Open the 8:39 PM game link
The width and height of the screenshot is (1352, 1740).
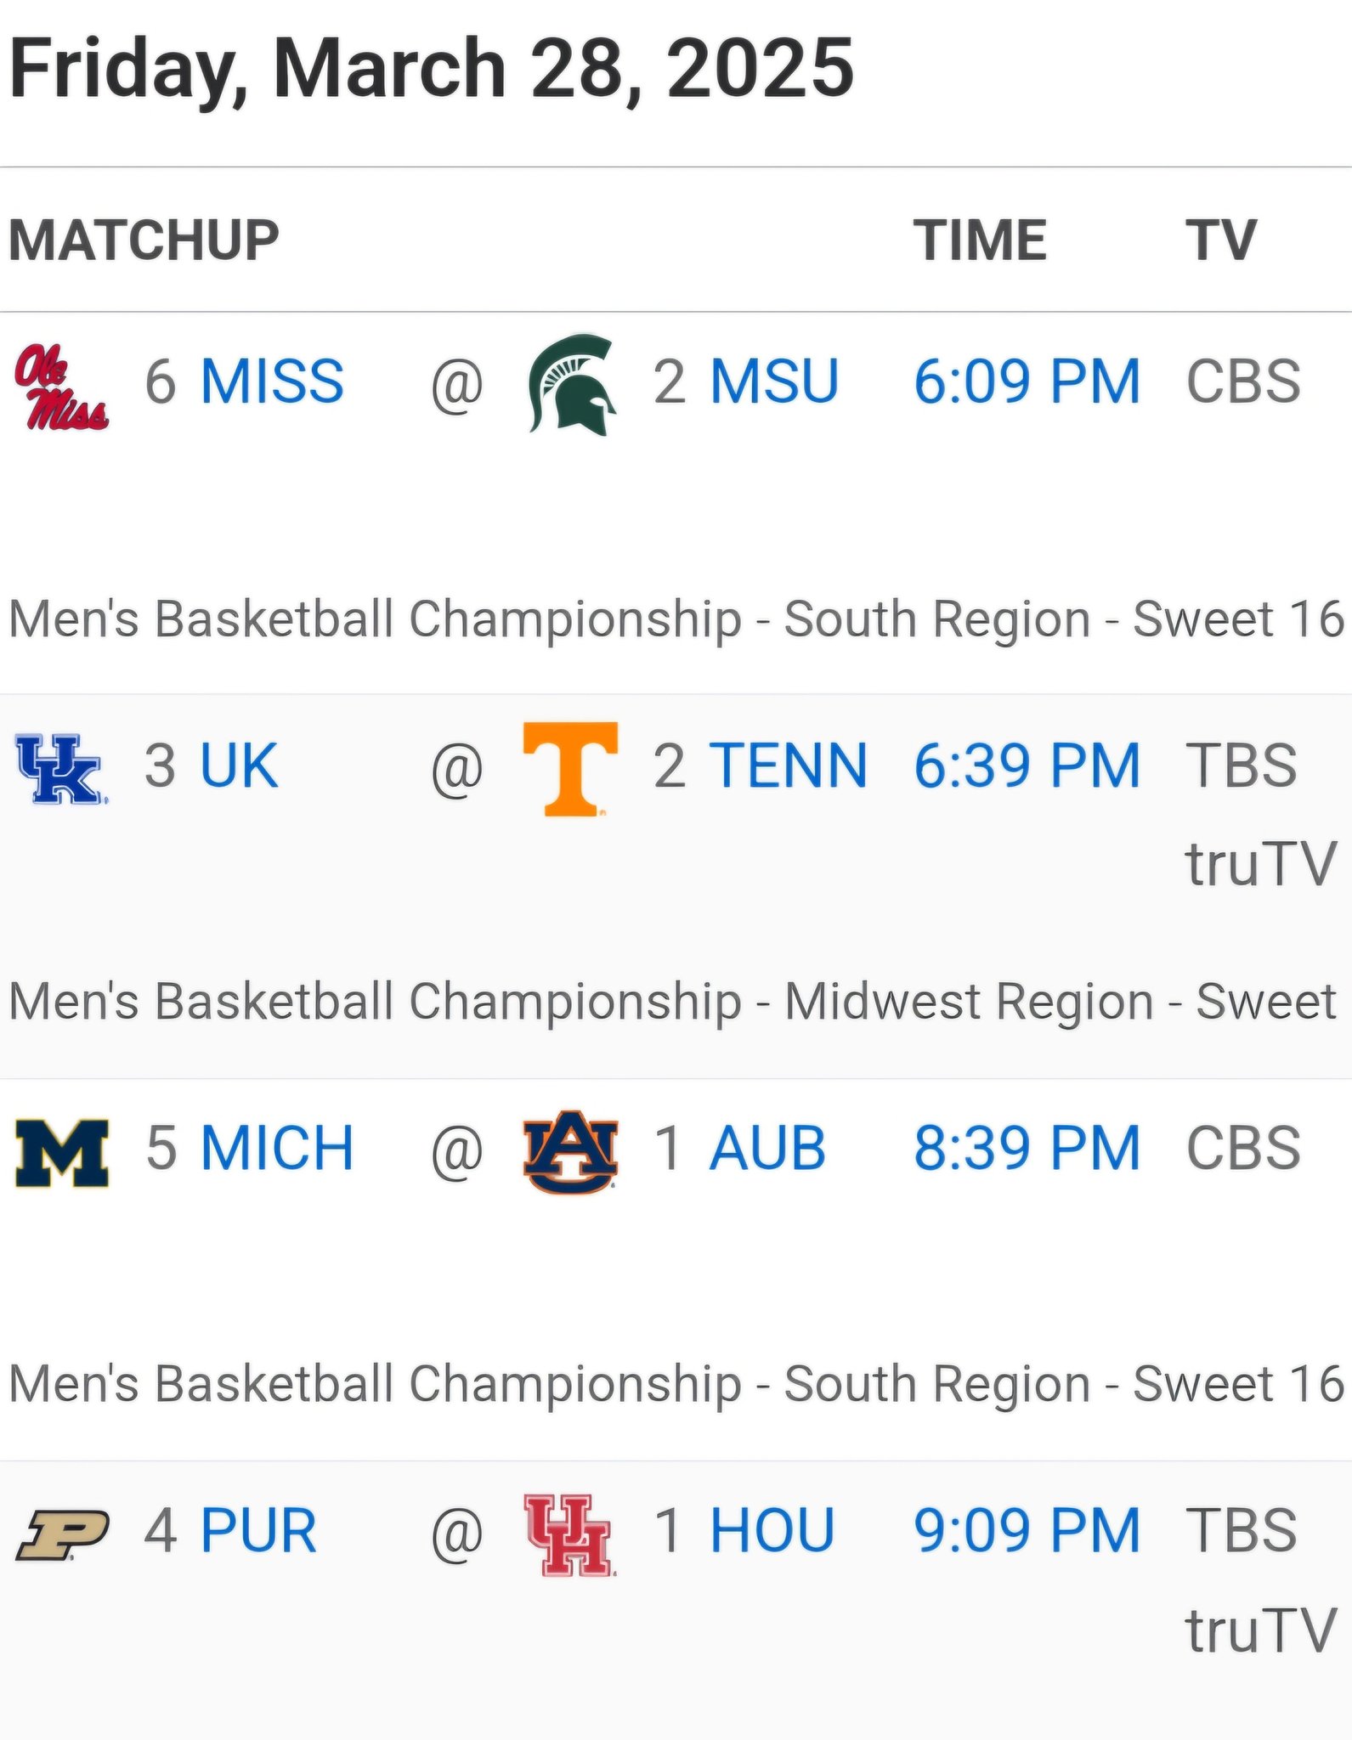1027,1149
